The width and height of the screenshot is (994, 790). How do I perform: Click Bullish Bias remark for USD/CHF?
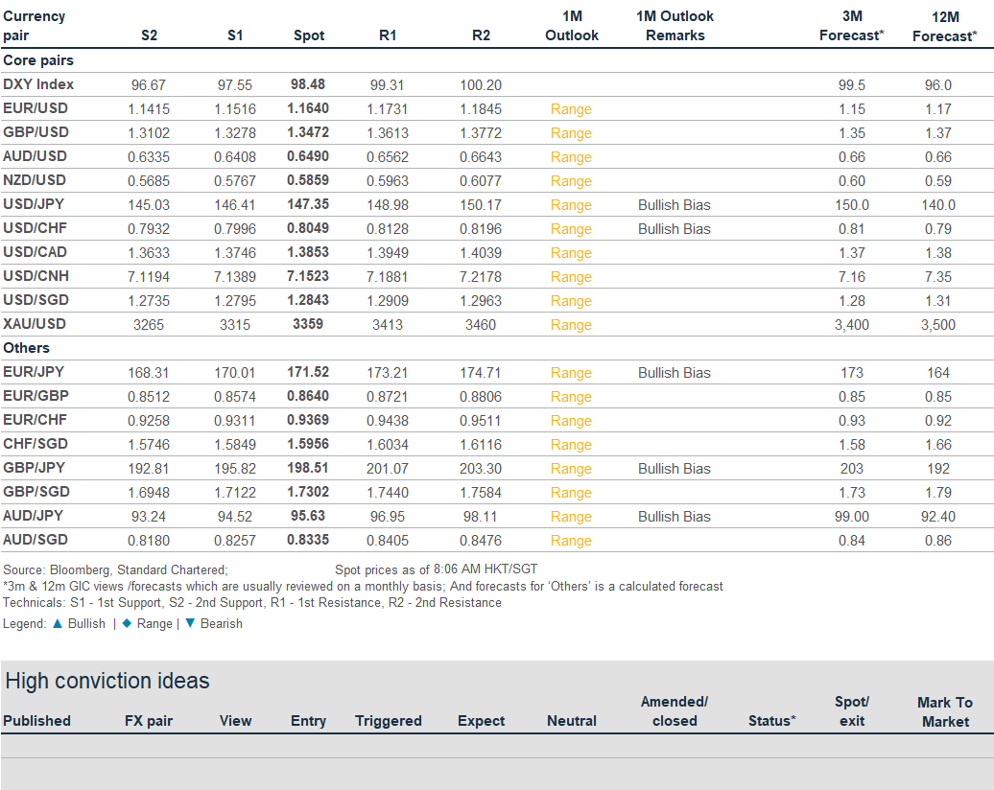(x=674, y=229)
